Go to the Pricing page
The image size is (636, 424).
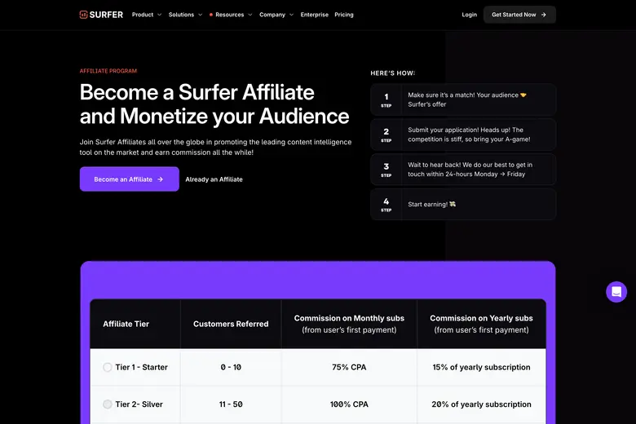click(x=344, y=15)
